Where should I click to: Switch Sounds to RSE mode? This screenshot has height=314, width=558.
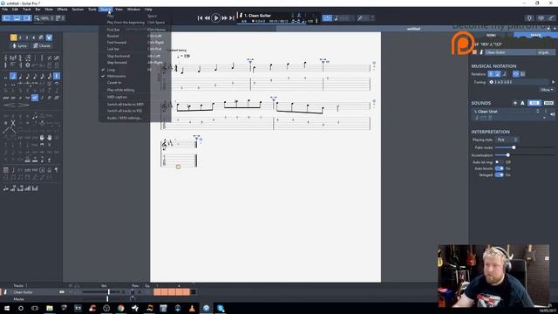point(534,103)
